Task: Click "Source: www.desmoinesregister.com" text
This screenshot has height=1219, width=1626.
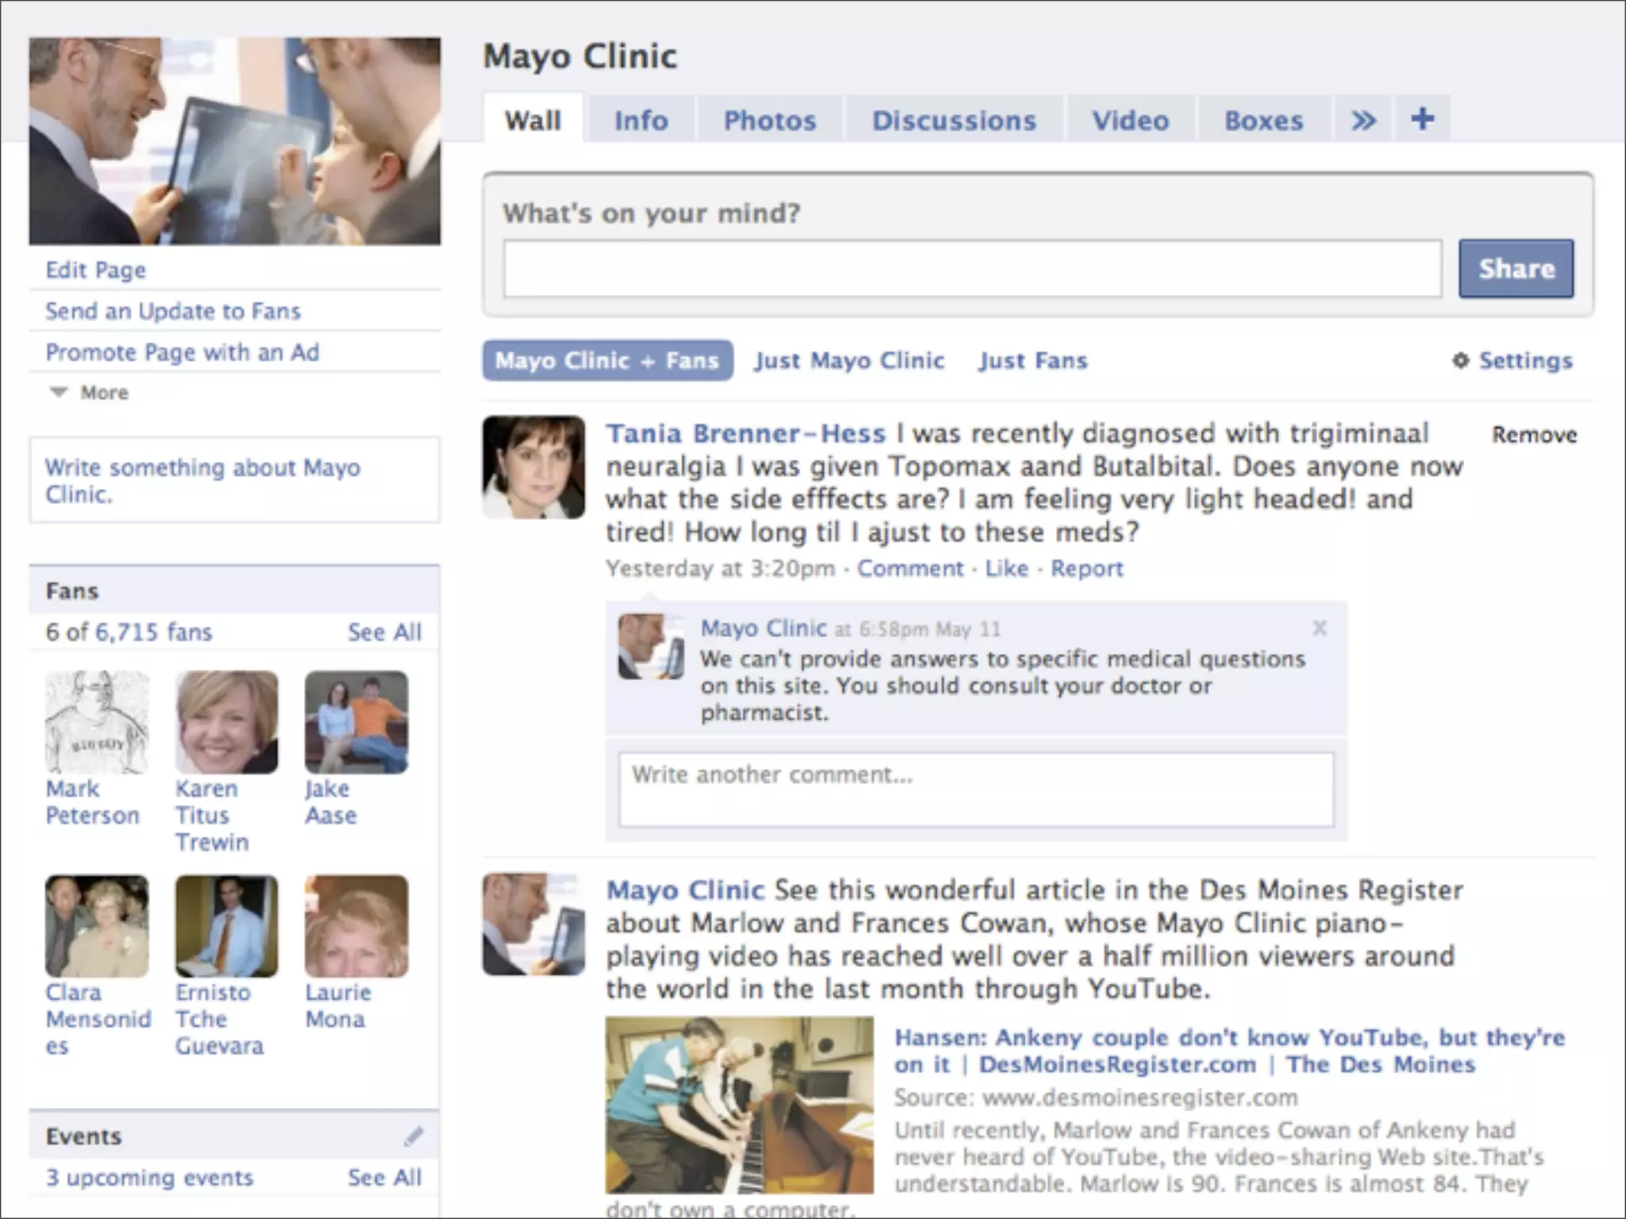Action: pyautogui.click(x=1096, y=1098)
